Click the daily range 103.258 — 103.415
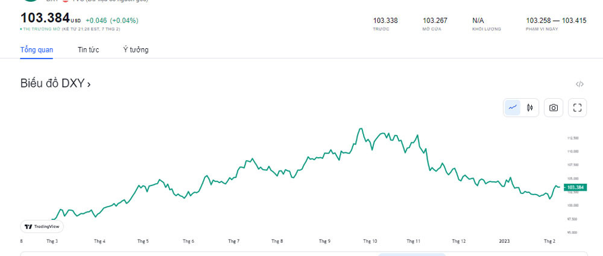The height and width of the screenshot is (256, 603). [x=556, y=20]
